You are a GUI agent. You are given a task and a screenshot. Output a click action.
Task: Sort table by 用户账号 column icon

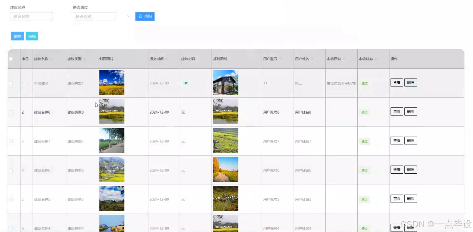pyautogui.click(x=280, y=59)
